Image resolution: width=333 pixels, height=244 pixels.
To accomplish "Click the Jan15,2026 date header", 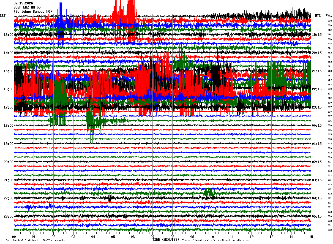I will pyautogui.click(x=23, y=3).
